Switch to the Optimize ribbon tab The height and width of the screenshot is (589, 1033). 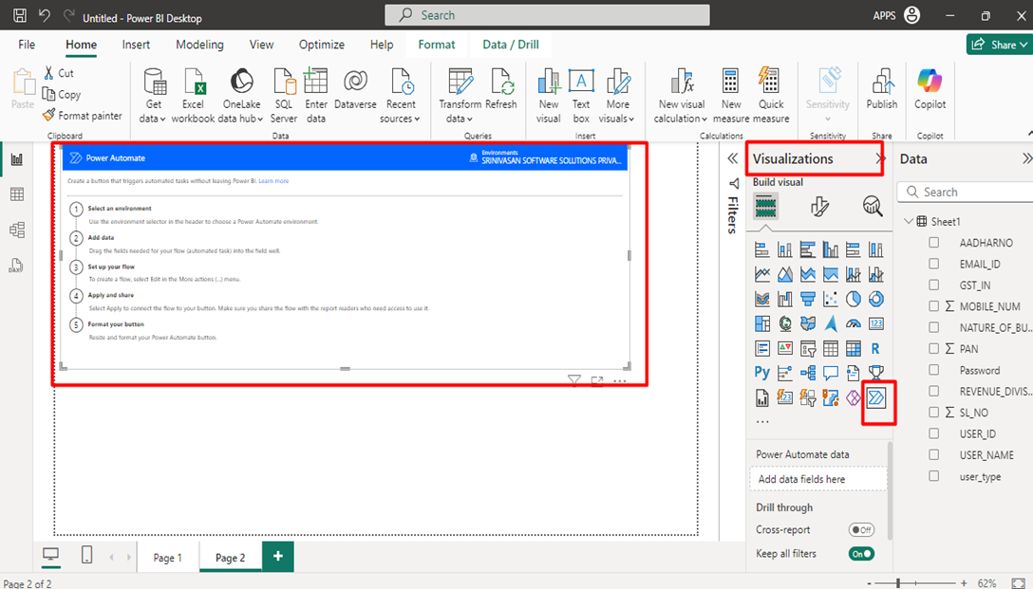tap(322, 45)
